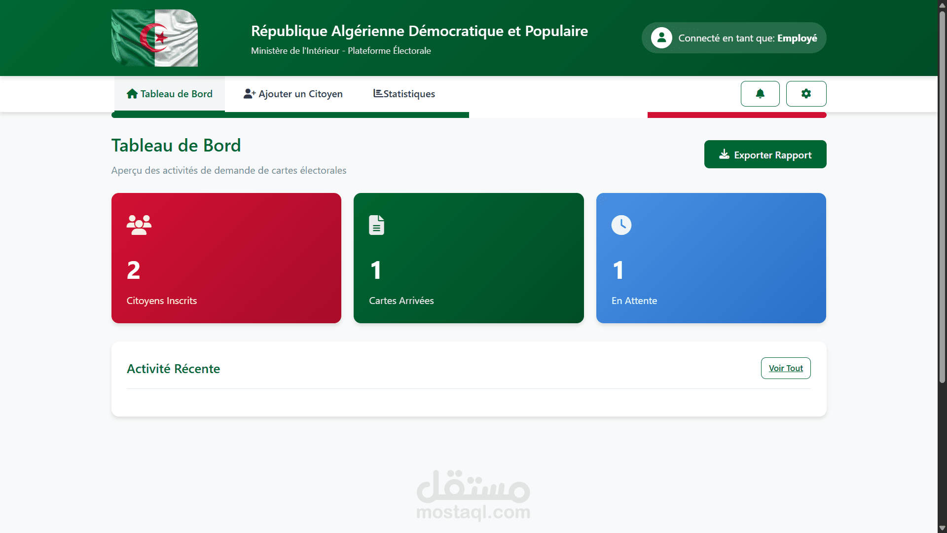Screen dimensions: 947x533
Task: Open the Ajouter un Citoyen tab
Action: pyautogui.click(x=293, y=94)
